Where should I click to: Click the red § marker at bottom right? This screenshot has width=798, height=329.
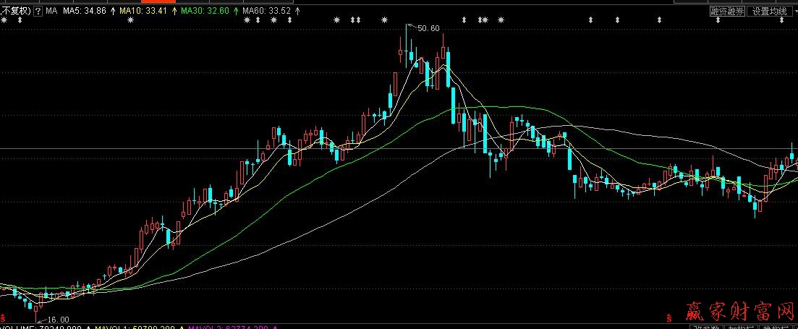pyautogui.click(x=668, y=317)
